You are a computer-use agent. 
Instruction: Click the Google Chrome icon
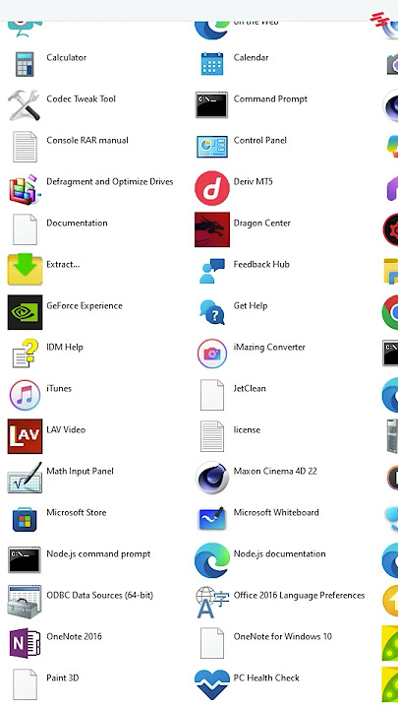pos(390,312)
